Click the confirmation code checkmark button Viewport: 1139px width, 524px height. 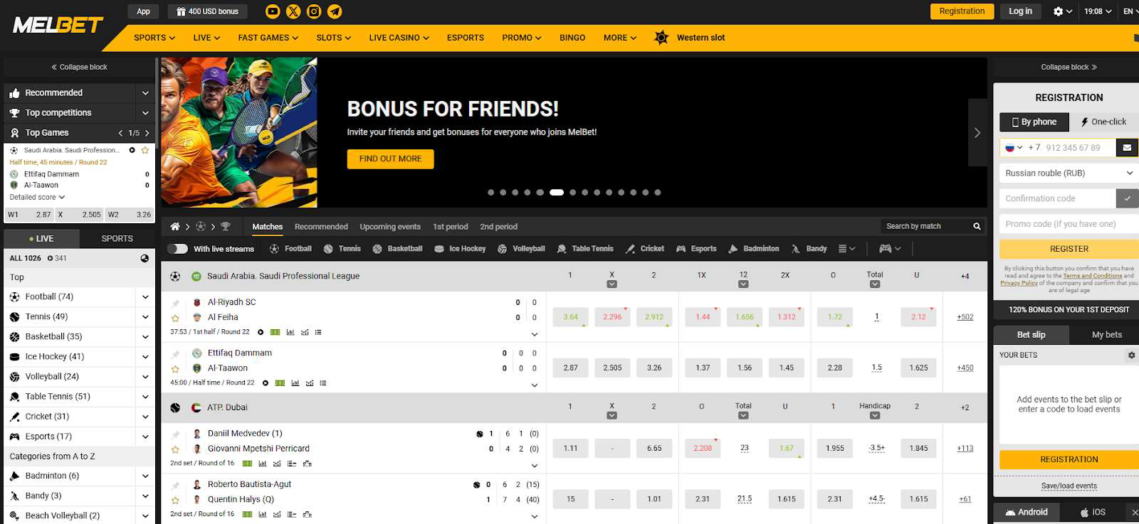pyautogui.click(x=1128, y=198)
